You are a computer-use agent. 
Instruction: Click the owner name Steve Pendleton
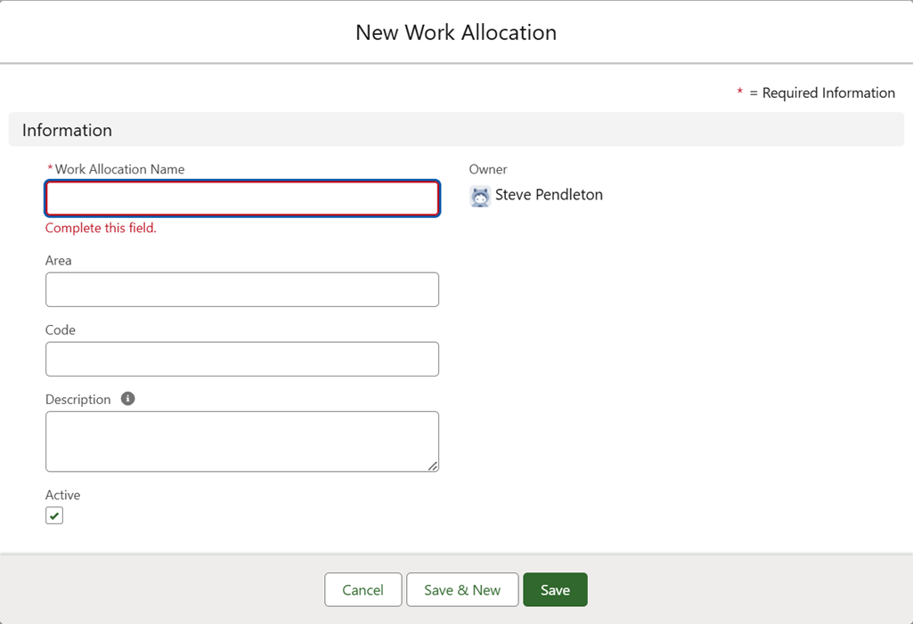(549, 195)
